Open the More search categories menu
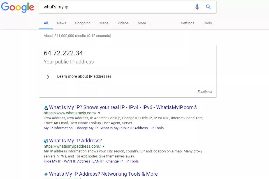This screenshot has width=269, height=179. (x=142, y=23)
